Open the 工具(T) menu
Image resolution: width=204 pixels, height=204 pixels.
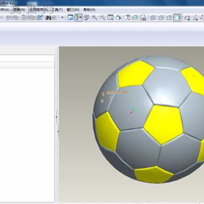(x=57, y=10)
